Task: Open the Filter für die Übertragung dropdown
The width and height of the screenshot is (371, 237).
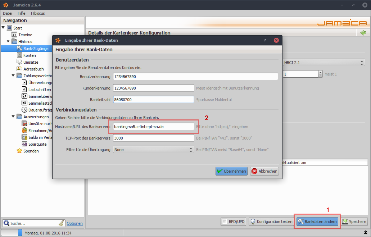Action: click(x=154, y=150)
